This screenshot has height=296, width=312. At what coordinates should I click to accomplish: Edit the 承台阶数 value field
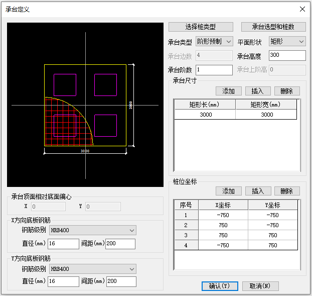214,70
